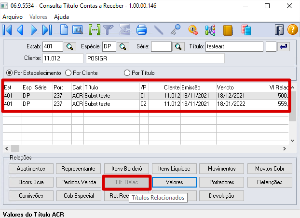Click the red and blue documents icon

click(246, 30)
